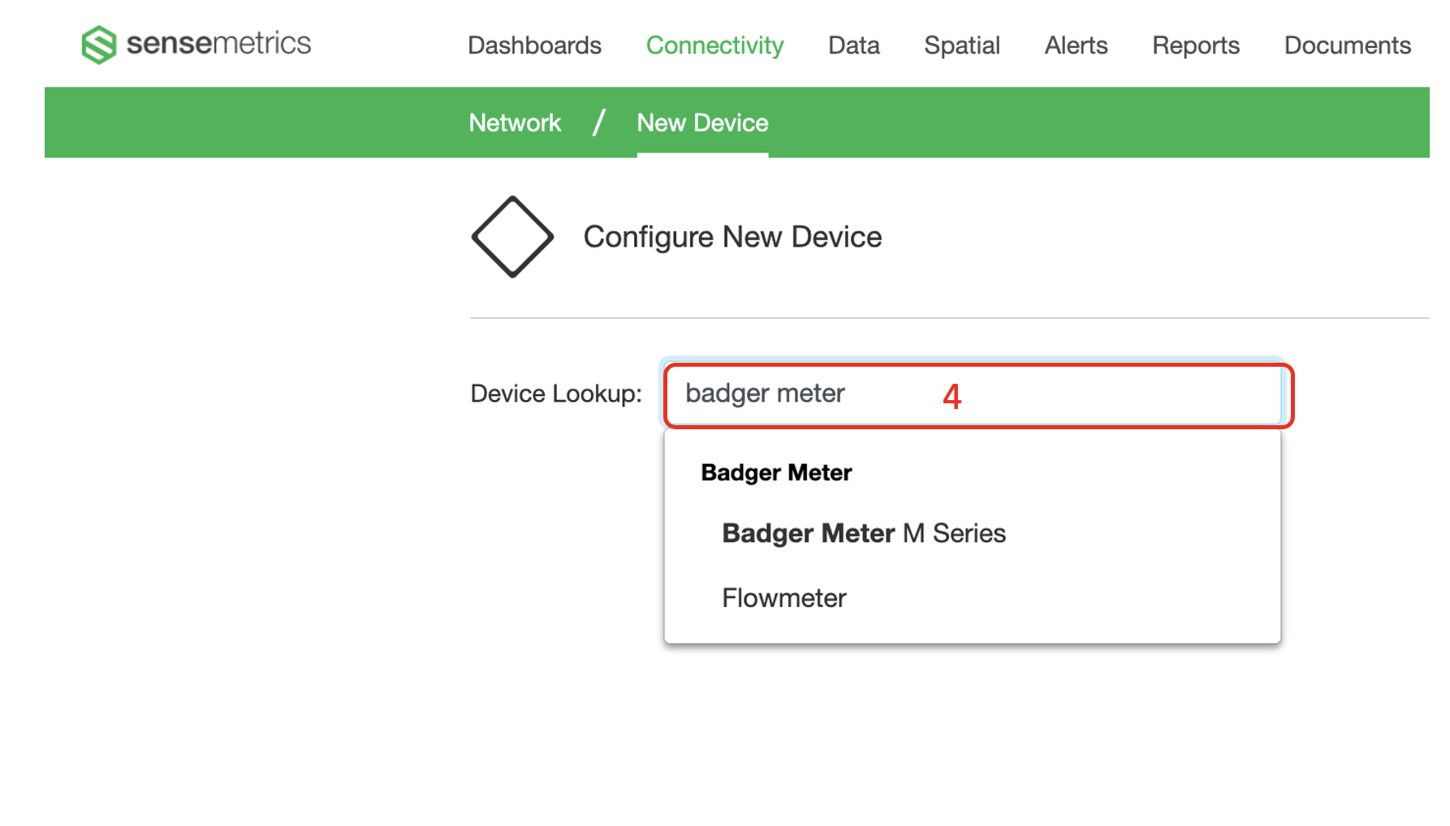Select the New Device tab
The height and width of the screenshot is (826, 1450).
(702, 123)
